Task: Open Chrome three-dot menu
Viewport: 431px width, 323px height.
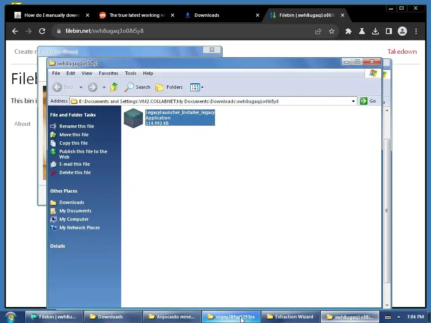Action: tap(416, 31)
